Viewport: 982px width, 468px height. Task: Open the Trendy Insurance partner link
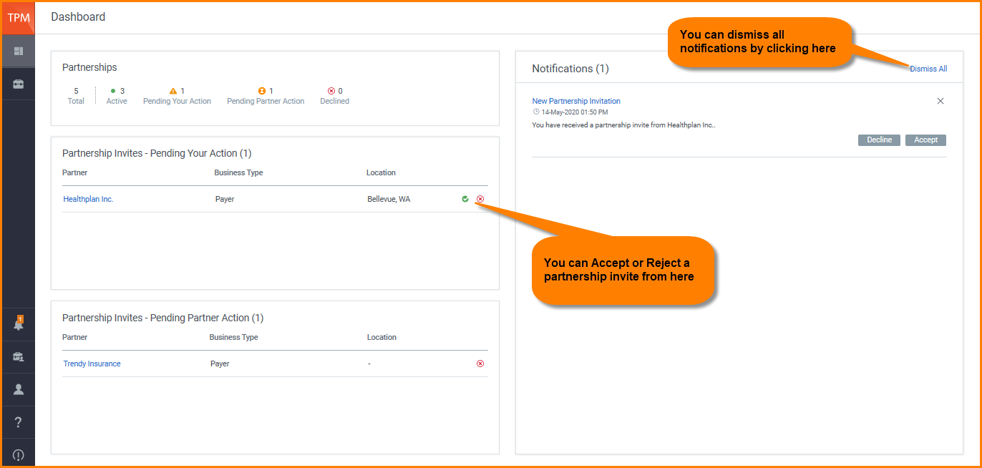click(x=92, y=364)
